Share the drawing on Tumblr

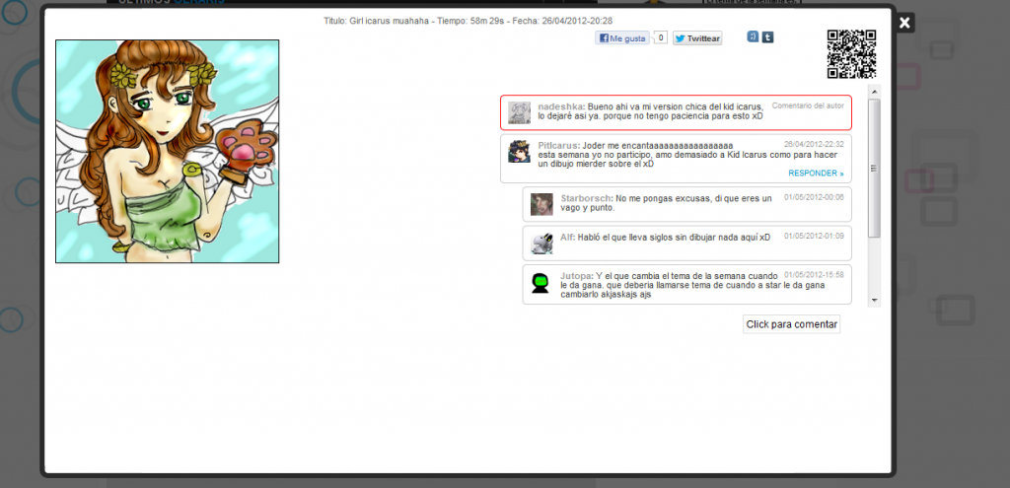(767, 37)
